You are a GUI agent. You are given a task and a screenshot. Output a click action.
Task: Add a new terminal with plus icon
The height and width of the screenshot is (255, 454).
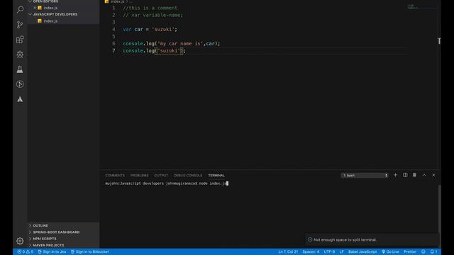click(x=395, y=175)
